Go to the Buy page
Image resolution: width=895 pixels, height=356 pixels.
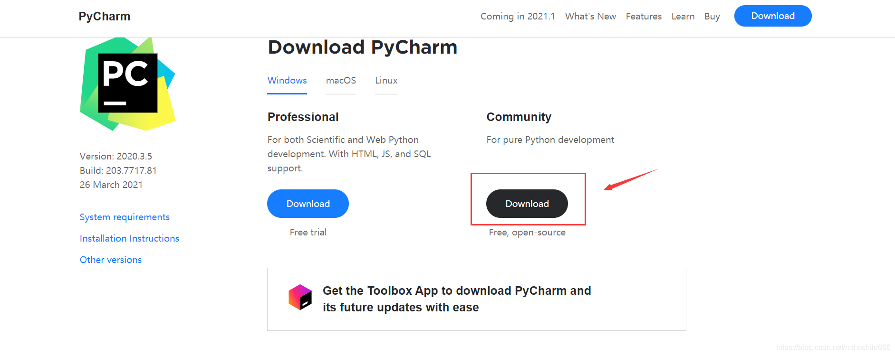pyautogui.click(x=712, y=17)
